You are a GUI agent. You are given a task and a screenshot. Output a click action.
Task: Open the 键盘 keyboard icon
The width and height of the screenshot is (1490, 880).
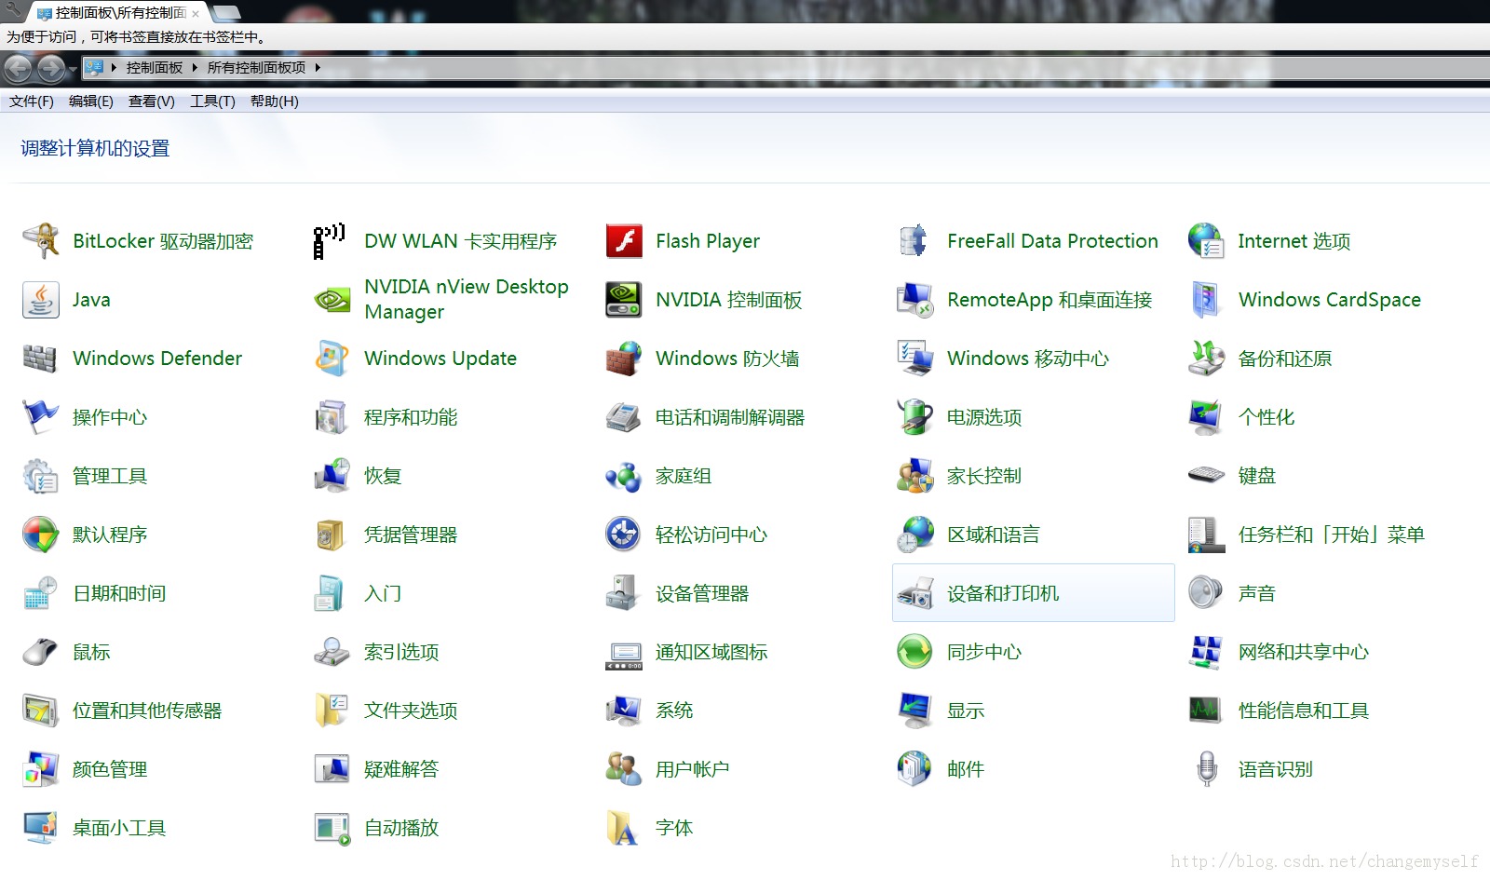pyautogui.click(x=1206, y=476)
